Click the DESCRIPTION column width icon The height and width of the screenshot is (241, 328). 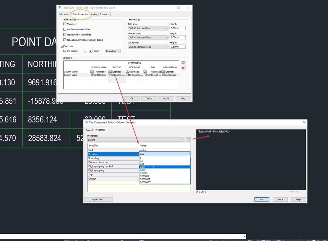(163, 72)
